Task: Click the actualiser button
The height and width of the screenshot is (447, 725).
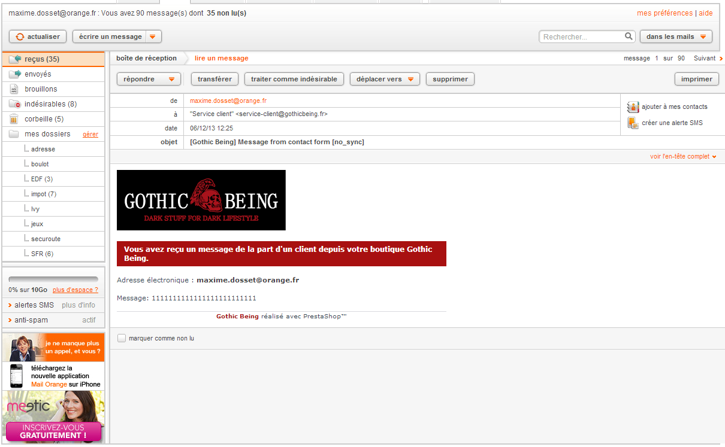Action: (38, 37)
